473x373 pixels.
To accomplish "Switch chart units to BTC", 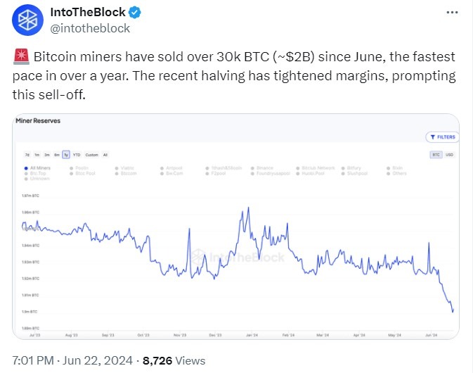I will (x=437, y=154).
